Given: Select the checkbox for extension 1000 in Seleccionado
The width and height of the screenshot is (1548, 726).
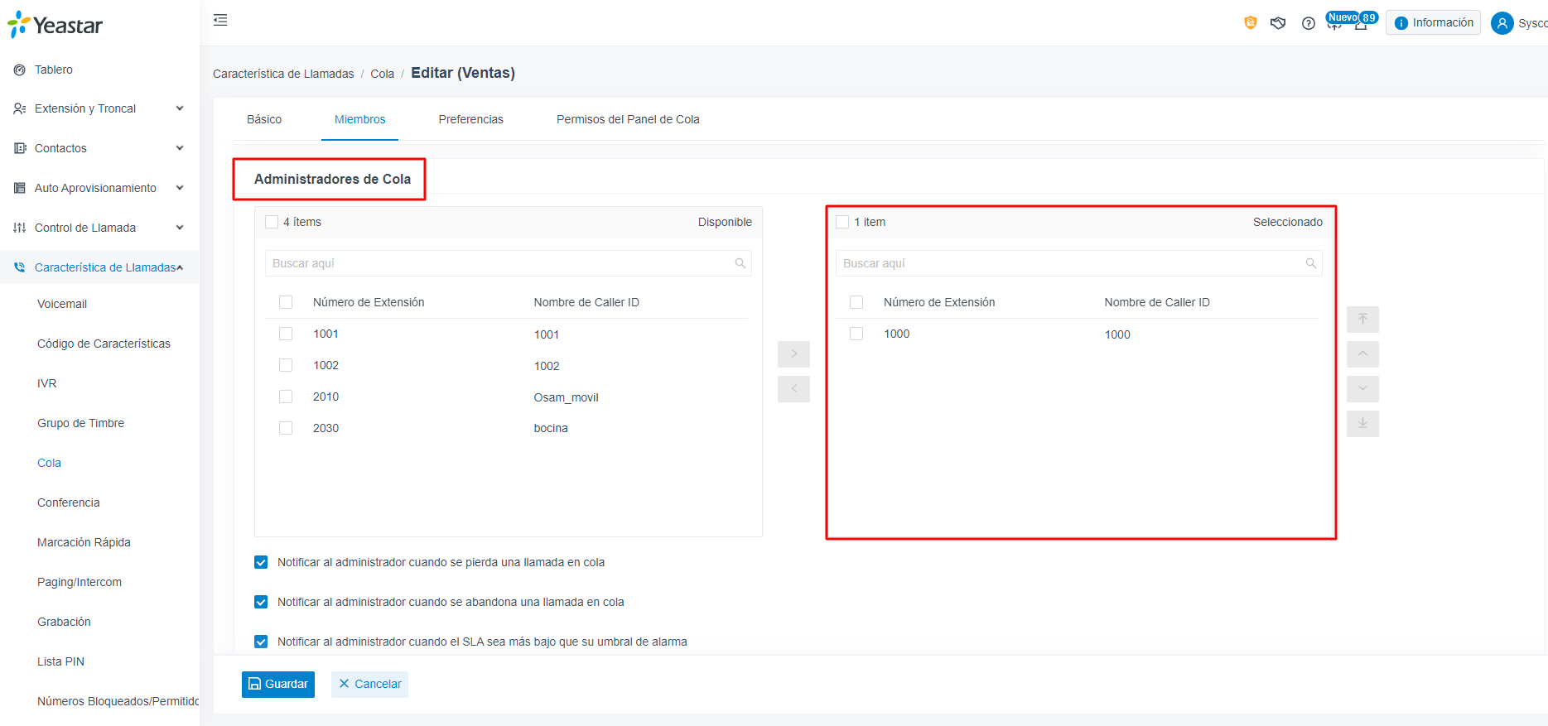Looking at the screenshot, I should (856, 334).
